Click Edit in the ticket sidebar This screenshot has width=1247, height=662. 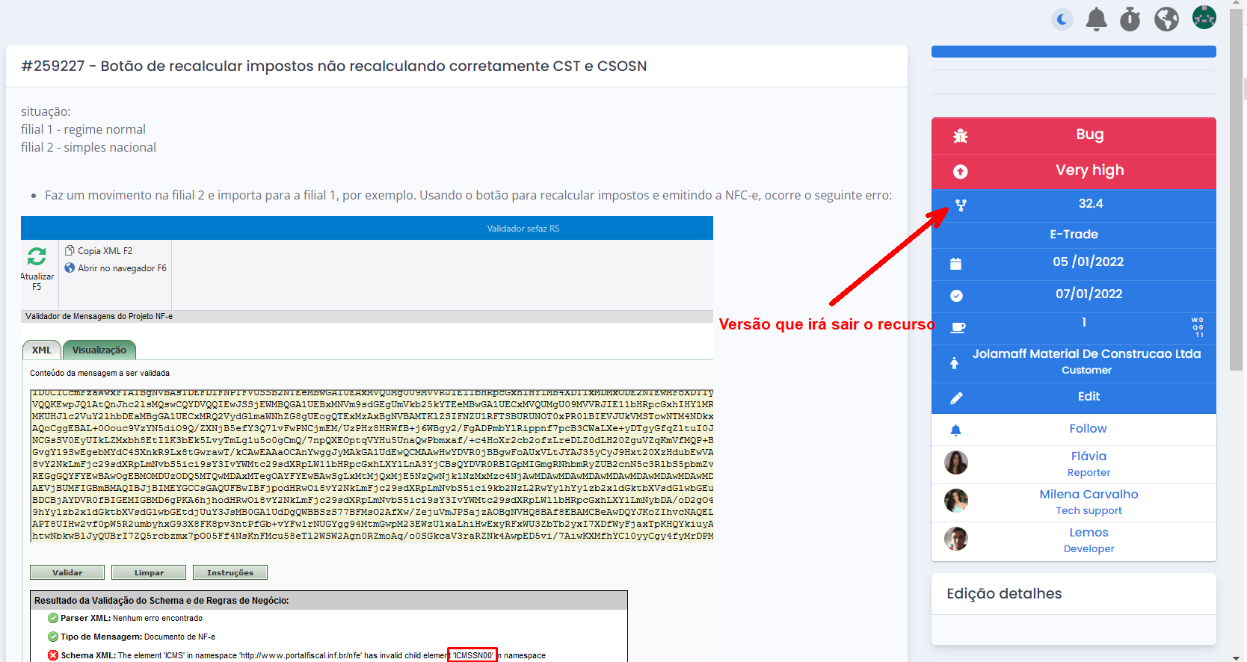[1088, 397]
